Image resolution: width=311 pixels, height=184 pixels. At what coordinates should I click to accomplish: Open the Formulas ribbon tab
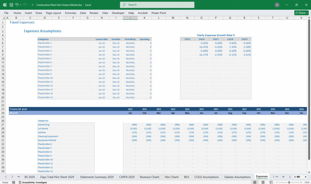pos(70,13)
